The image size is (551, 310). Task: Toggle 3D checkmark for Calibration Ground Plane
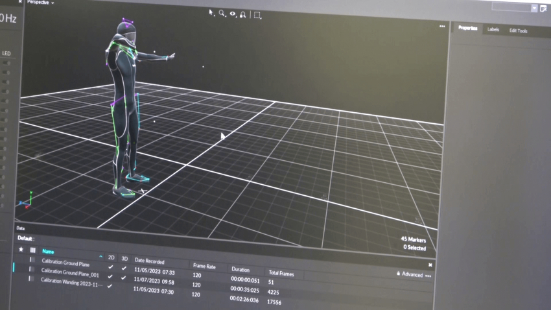[x=125, y=267]
